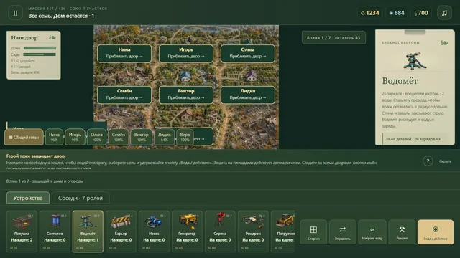Screen dimensions: 460x258
Task: Select the Общий план overview button
Action: [24, 137]
